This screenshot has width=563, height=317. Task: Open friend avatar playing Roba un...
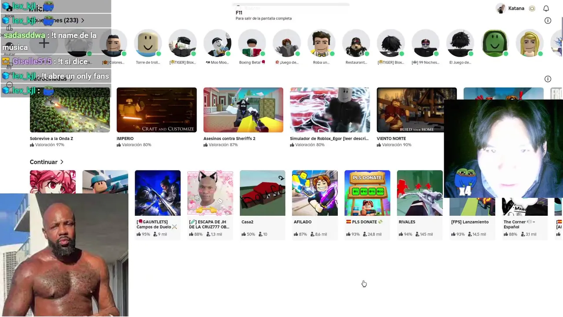[322, 43]
